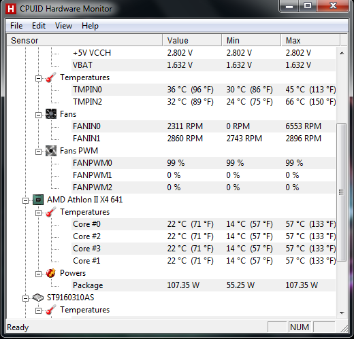Select the VBAT row
Screen dimensions: 354x339
[204, 65]
